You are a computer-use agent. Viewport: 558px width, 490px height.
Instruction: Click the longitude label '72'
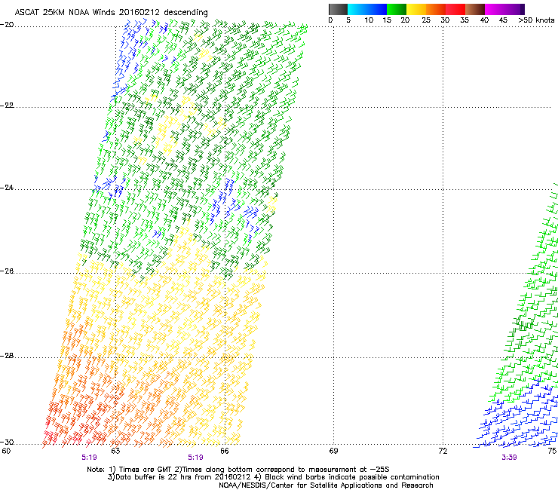tap(443, 452)
